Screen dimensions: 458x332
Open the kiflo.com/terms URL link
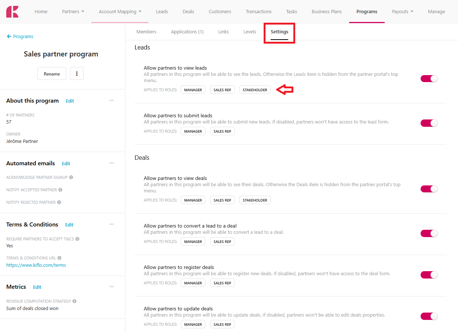pyautogui.click(x=36, y=265)
